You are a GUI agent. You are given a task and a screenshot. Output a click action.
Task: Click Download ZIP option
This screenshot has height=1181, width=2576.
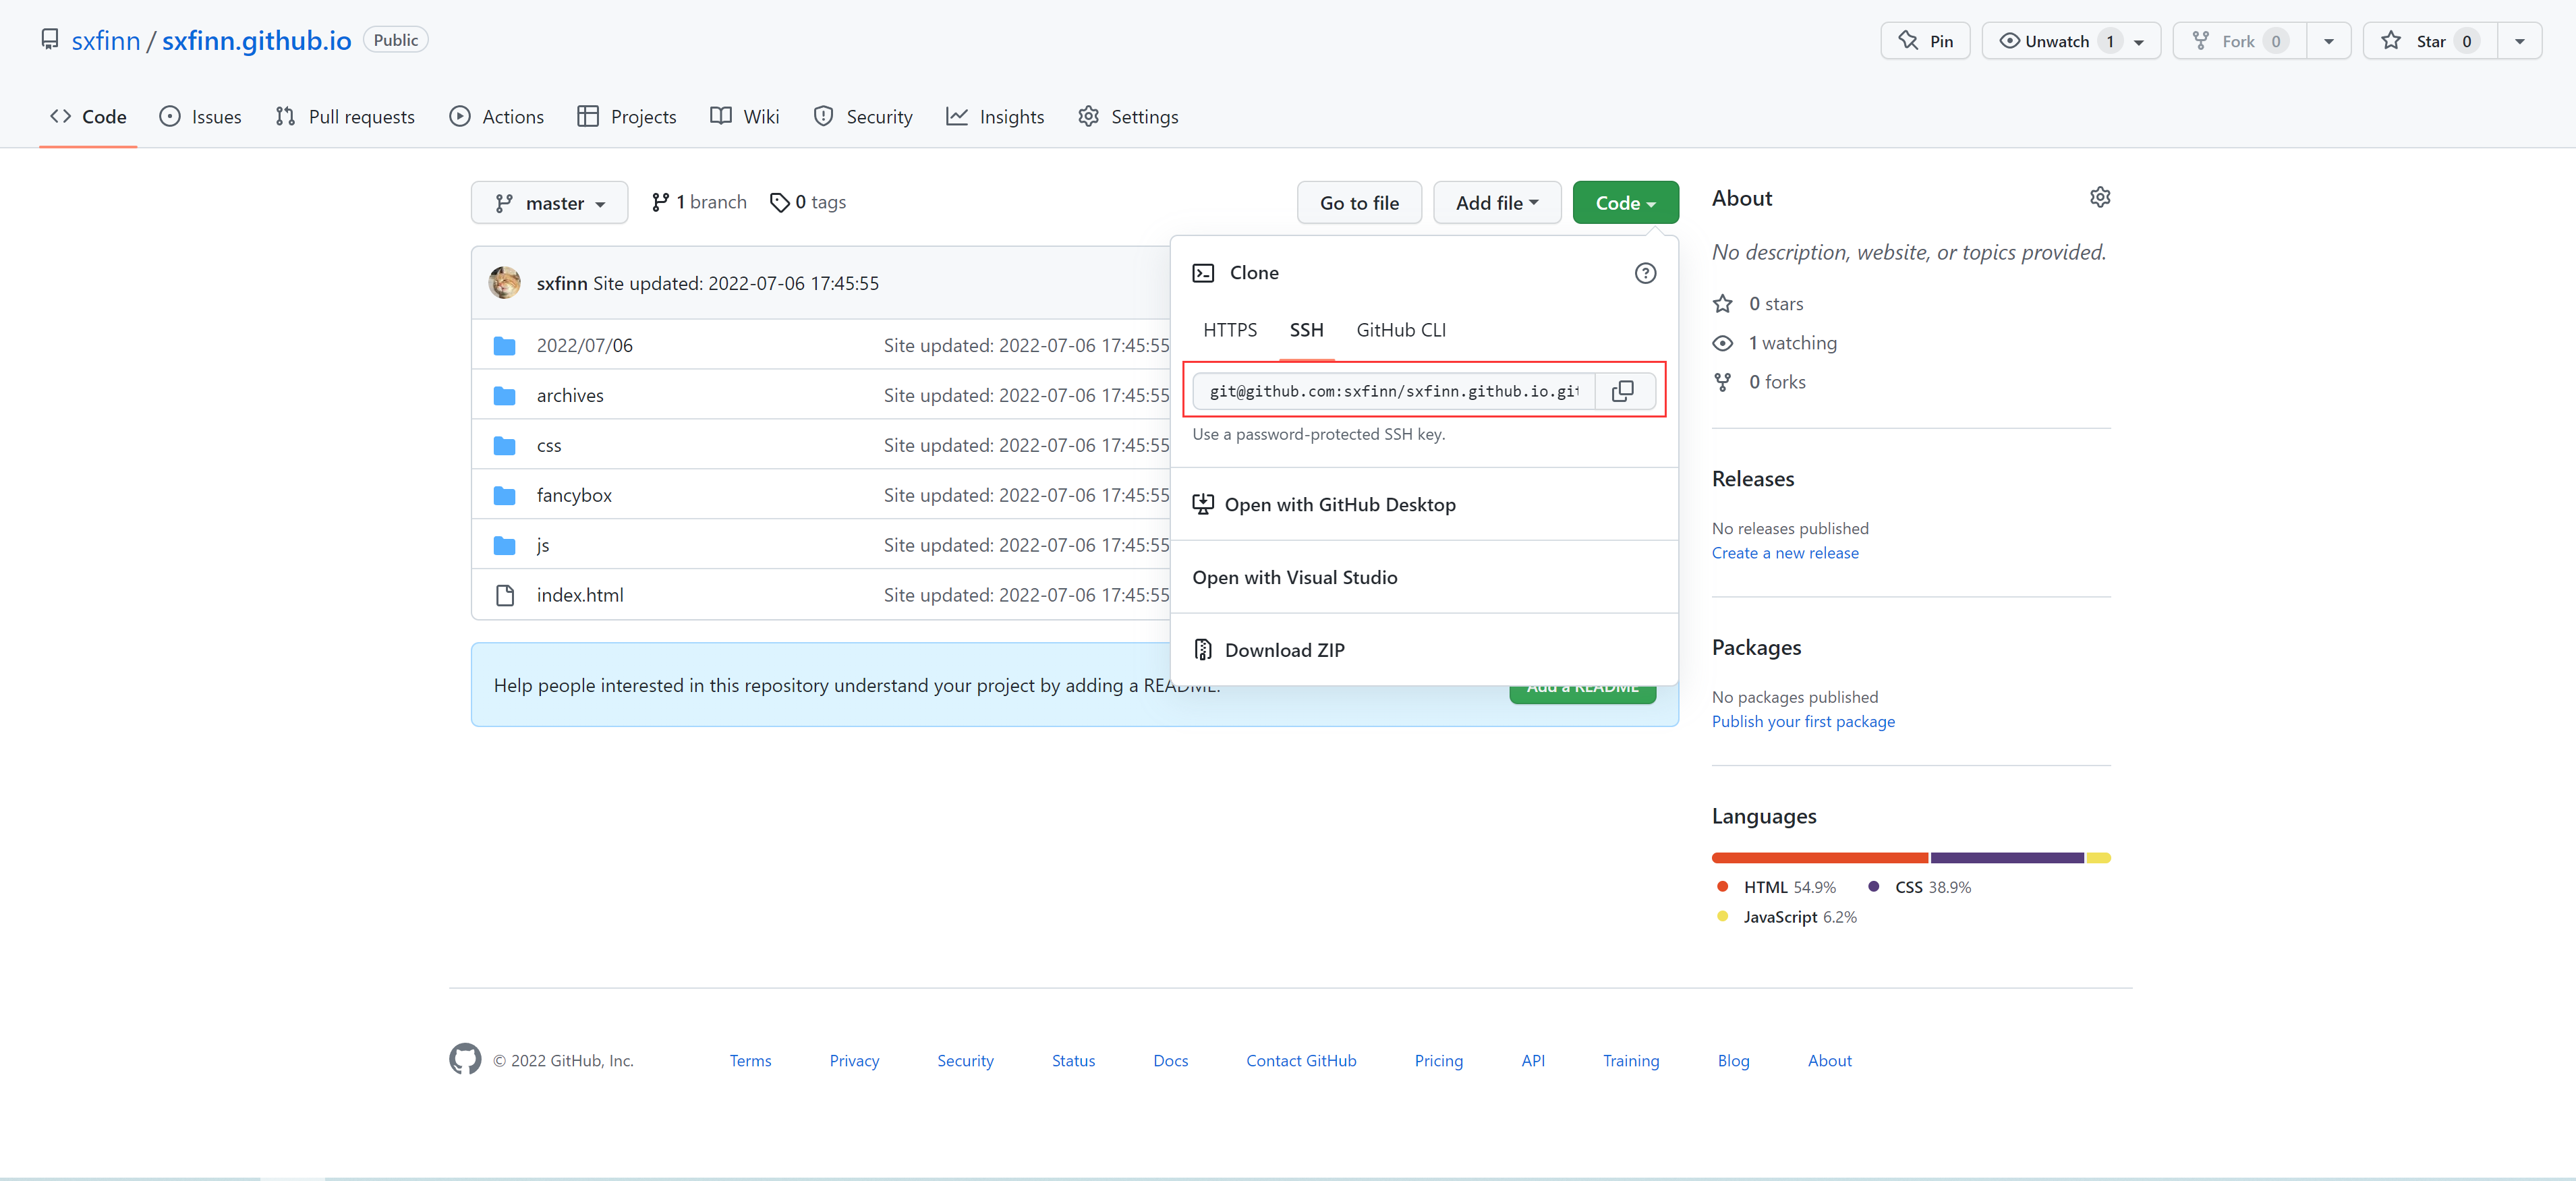[1284, 650]
